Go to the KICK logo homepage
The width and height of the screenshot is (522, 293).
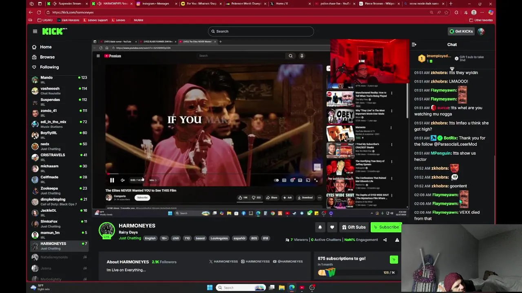coord(55,31)
